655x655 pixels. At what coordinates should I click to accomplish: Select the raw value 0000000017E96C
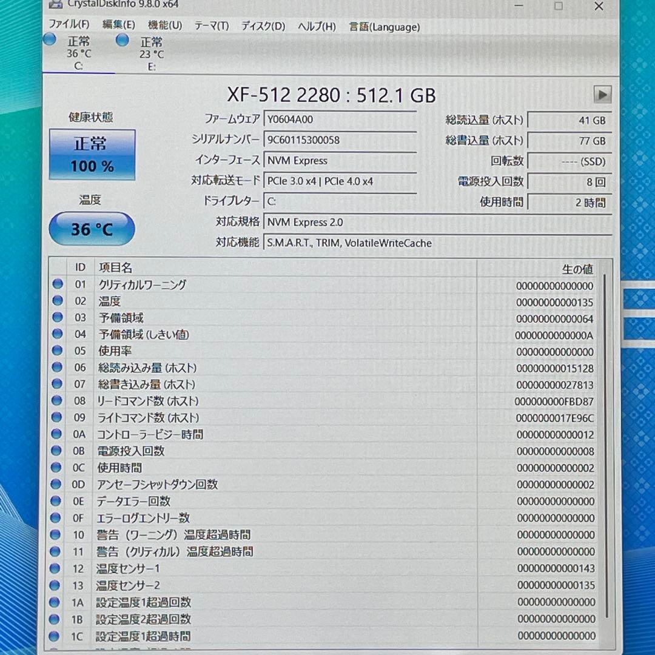555,418
